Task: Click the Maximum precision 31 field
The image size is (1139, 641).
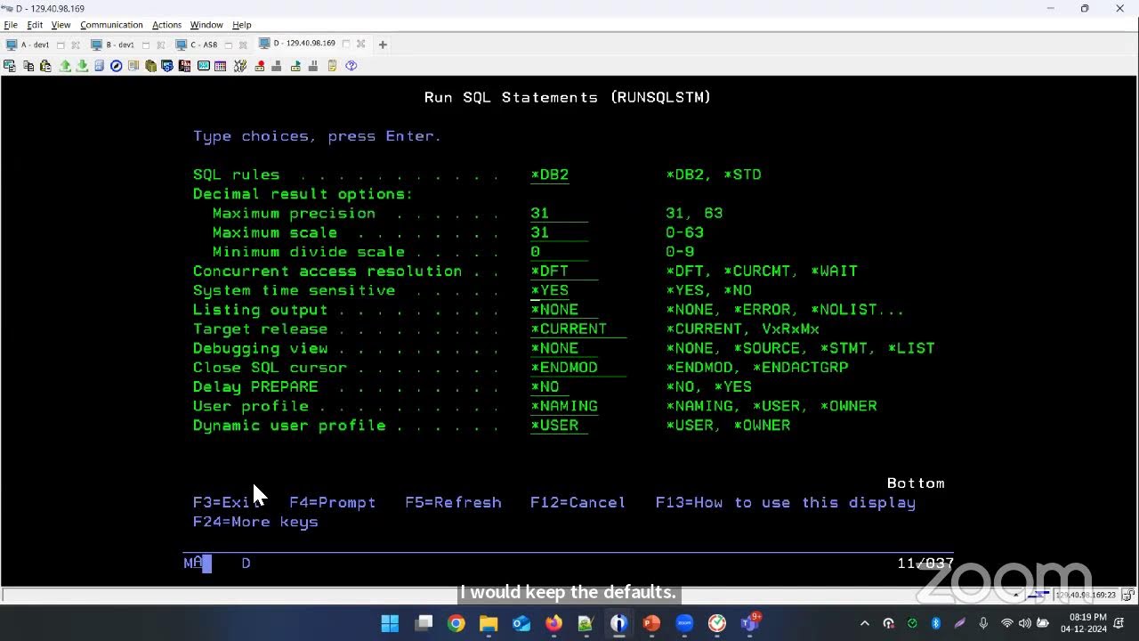Action: 559,214
